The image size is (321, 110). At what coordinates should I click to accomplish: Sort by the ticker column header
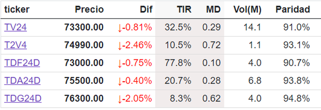pyautogui.click(x=17, y=10)
